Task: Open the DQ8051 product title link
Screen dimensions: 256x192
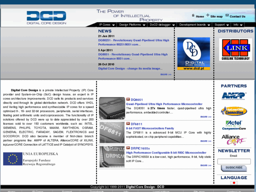Action: point(137,100)
